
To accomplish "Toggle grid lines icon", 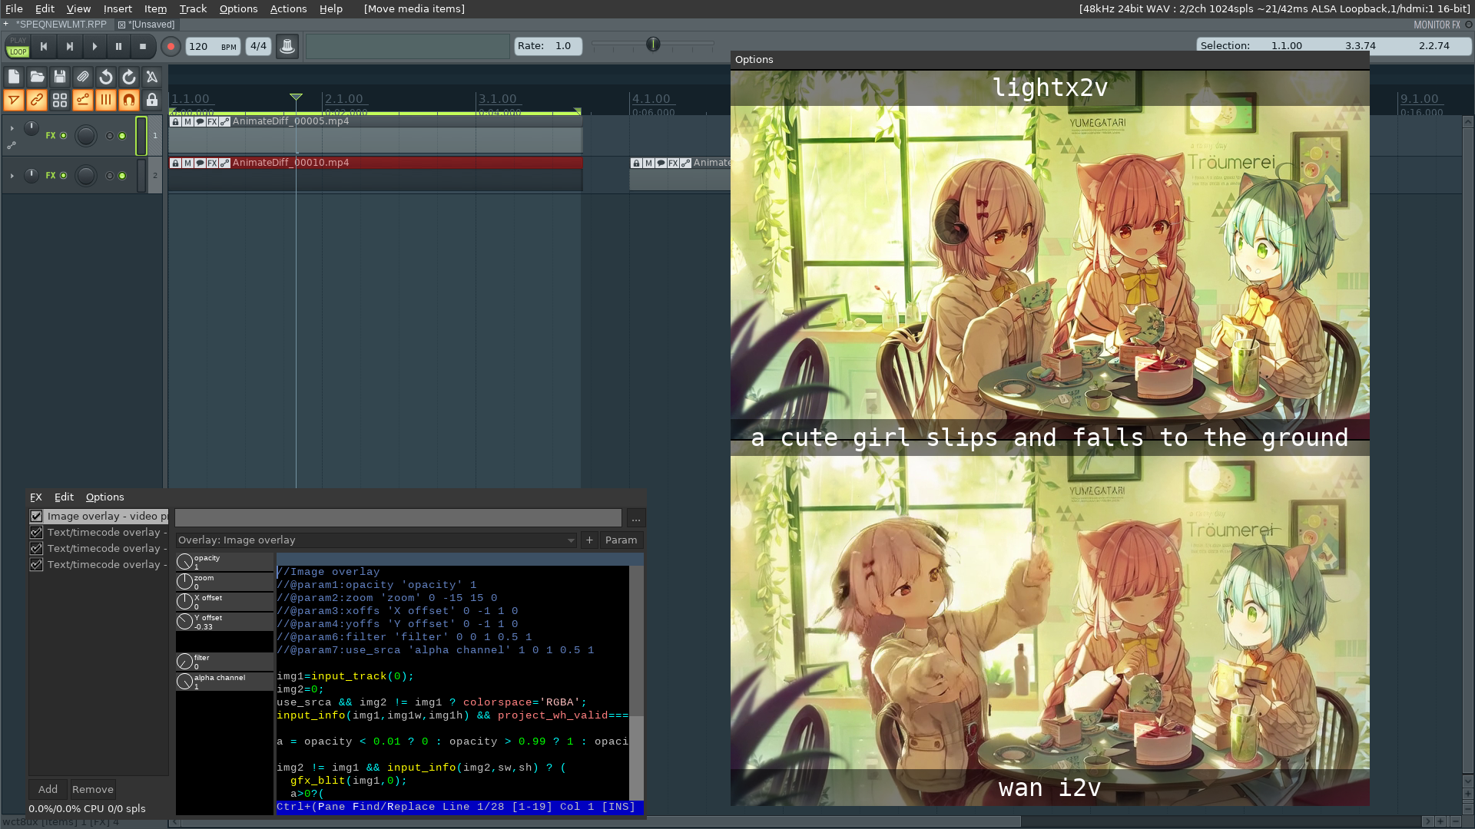I will [106, 100].
